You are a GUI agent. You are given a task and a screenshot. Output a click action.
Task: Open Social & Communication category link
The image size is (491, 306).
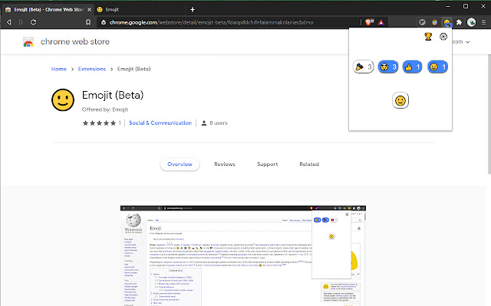[160, 123]
